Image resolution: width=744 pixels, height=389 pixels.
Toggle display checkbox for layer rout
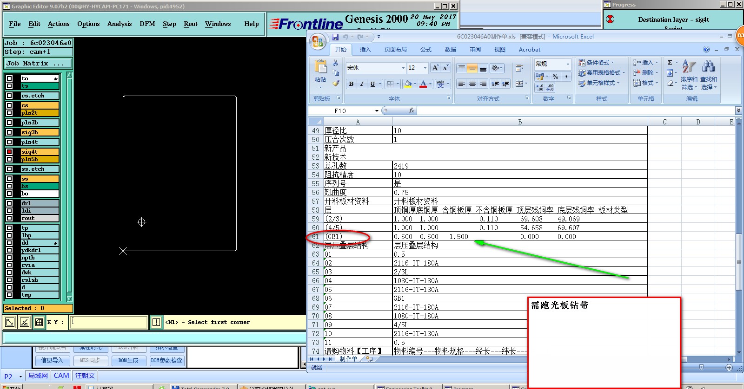[x=9, y=218]
